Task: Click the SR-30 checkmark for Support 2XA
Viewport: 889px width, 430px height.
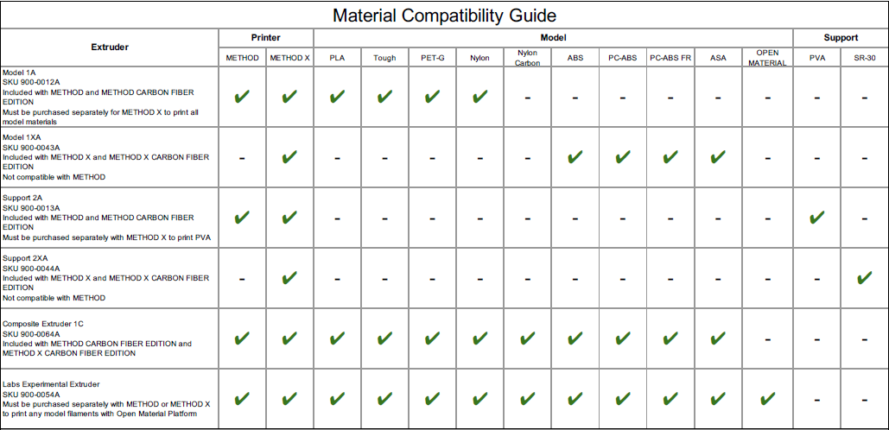Action: 864,278
